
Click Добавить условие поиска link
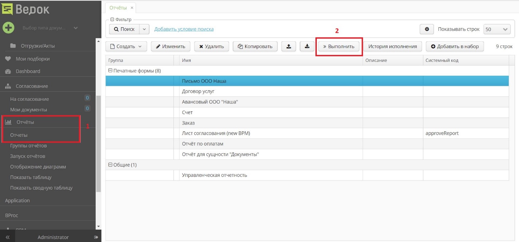click(184, 29)
